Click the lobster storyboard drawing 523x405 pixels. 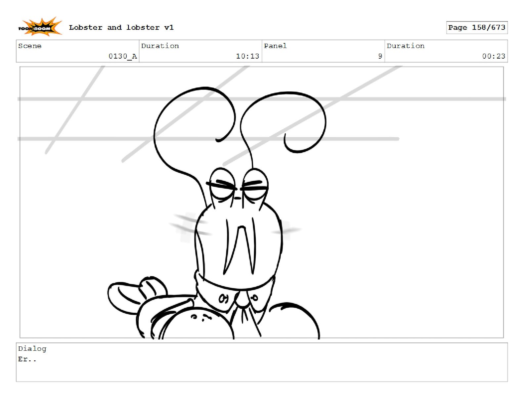261,202
